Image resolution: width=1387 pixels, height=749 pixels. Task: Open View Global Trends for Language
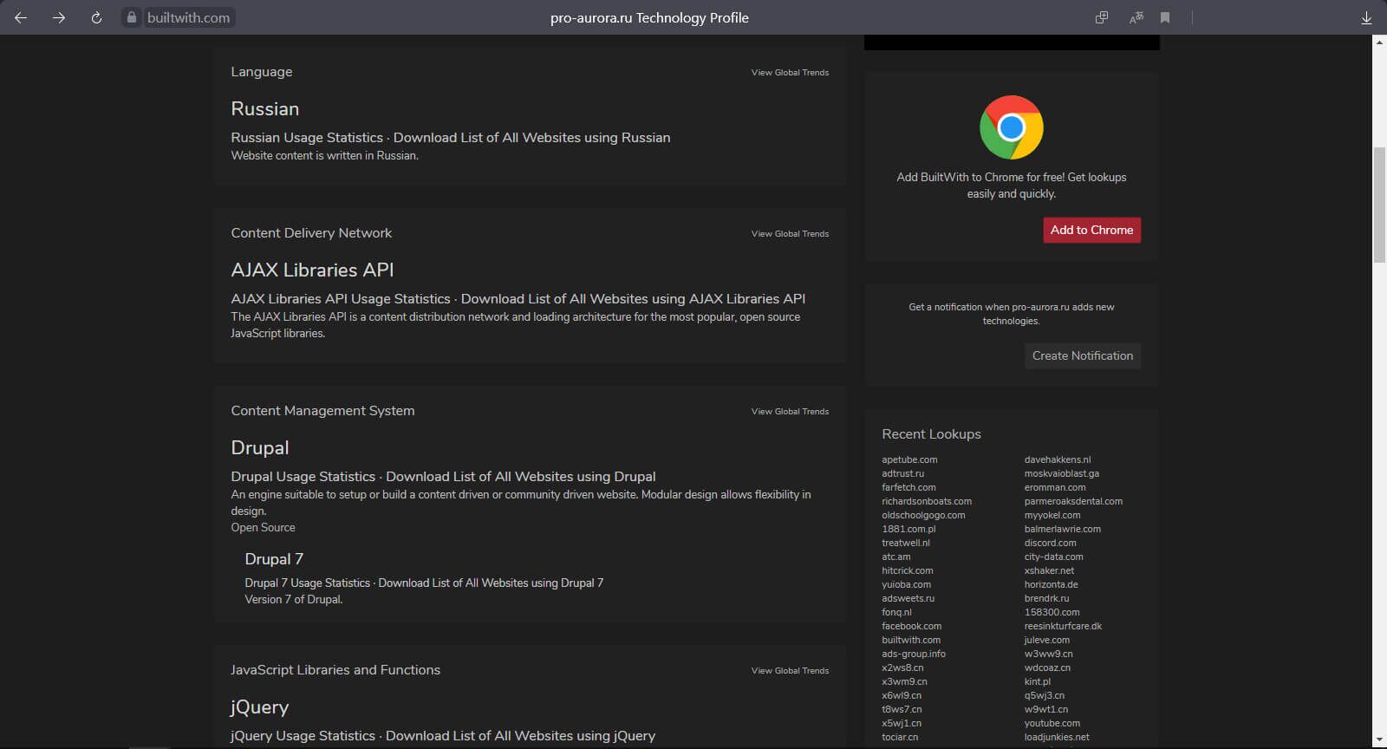coord(790,73)
